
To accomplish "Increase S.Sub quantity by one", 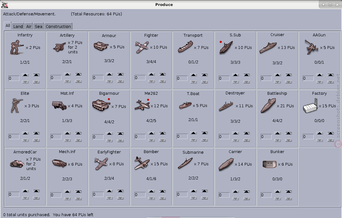I will click(x=236, y=75).
